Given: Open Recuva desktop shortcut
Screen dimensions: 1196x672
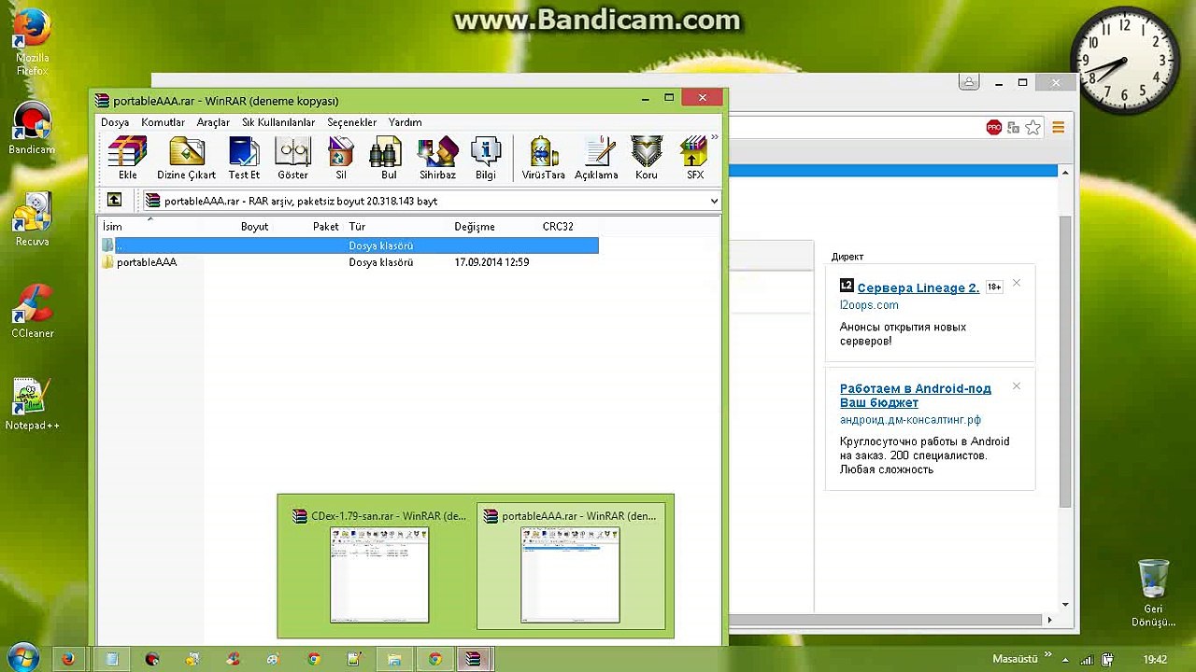Looking at the screenshot, I should (32, 219).
